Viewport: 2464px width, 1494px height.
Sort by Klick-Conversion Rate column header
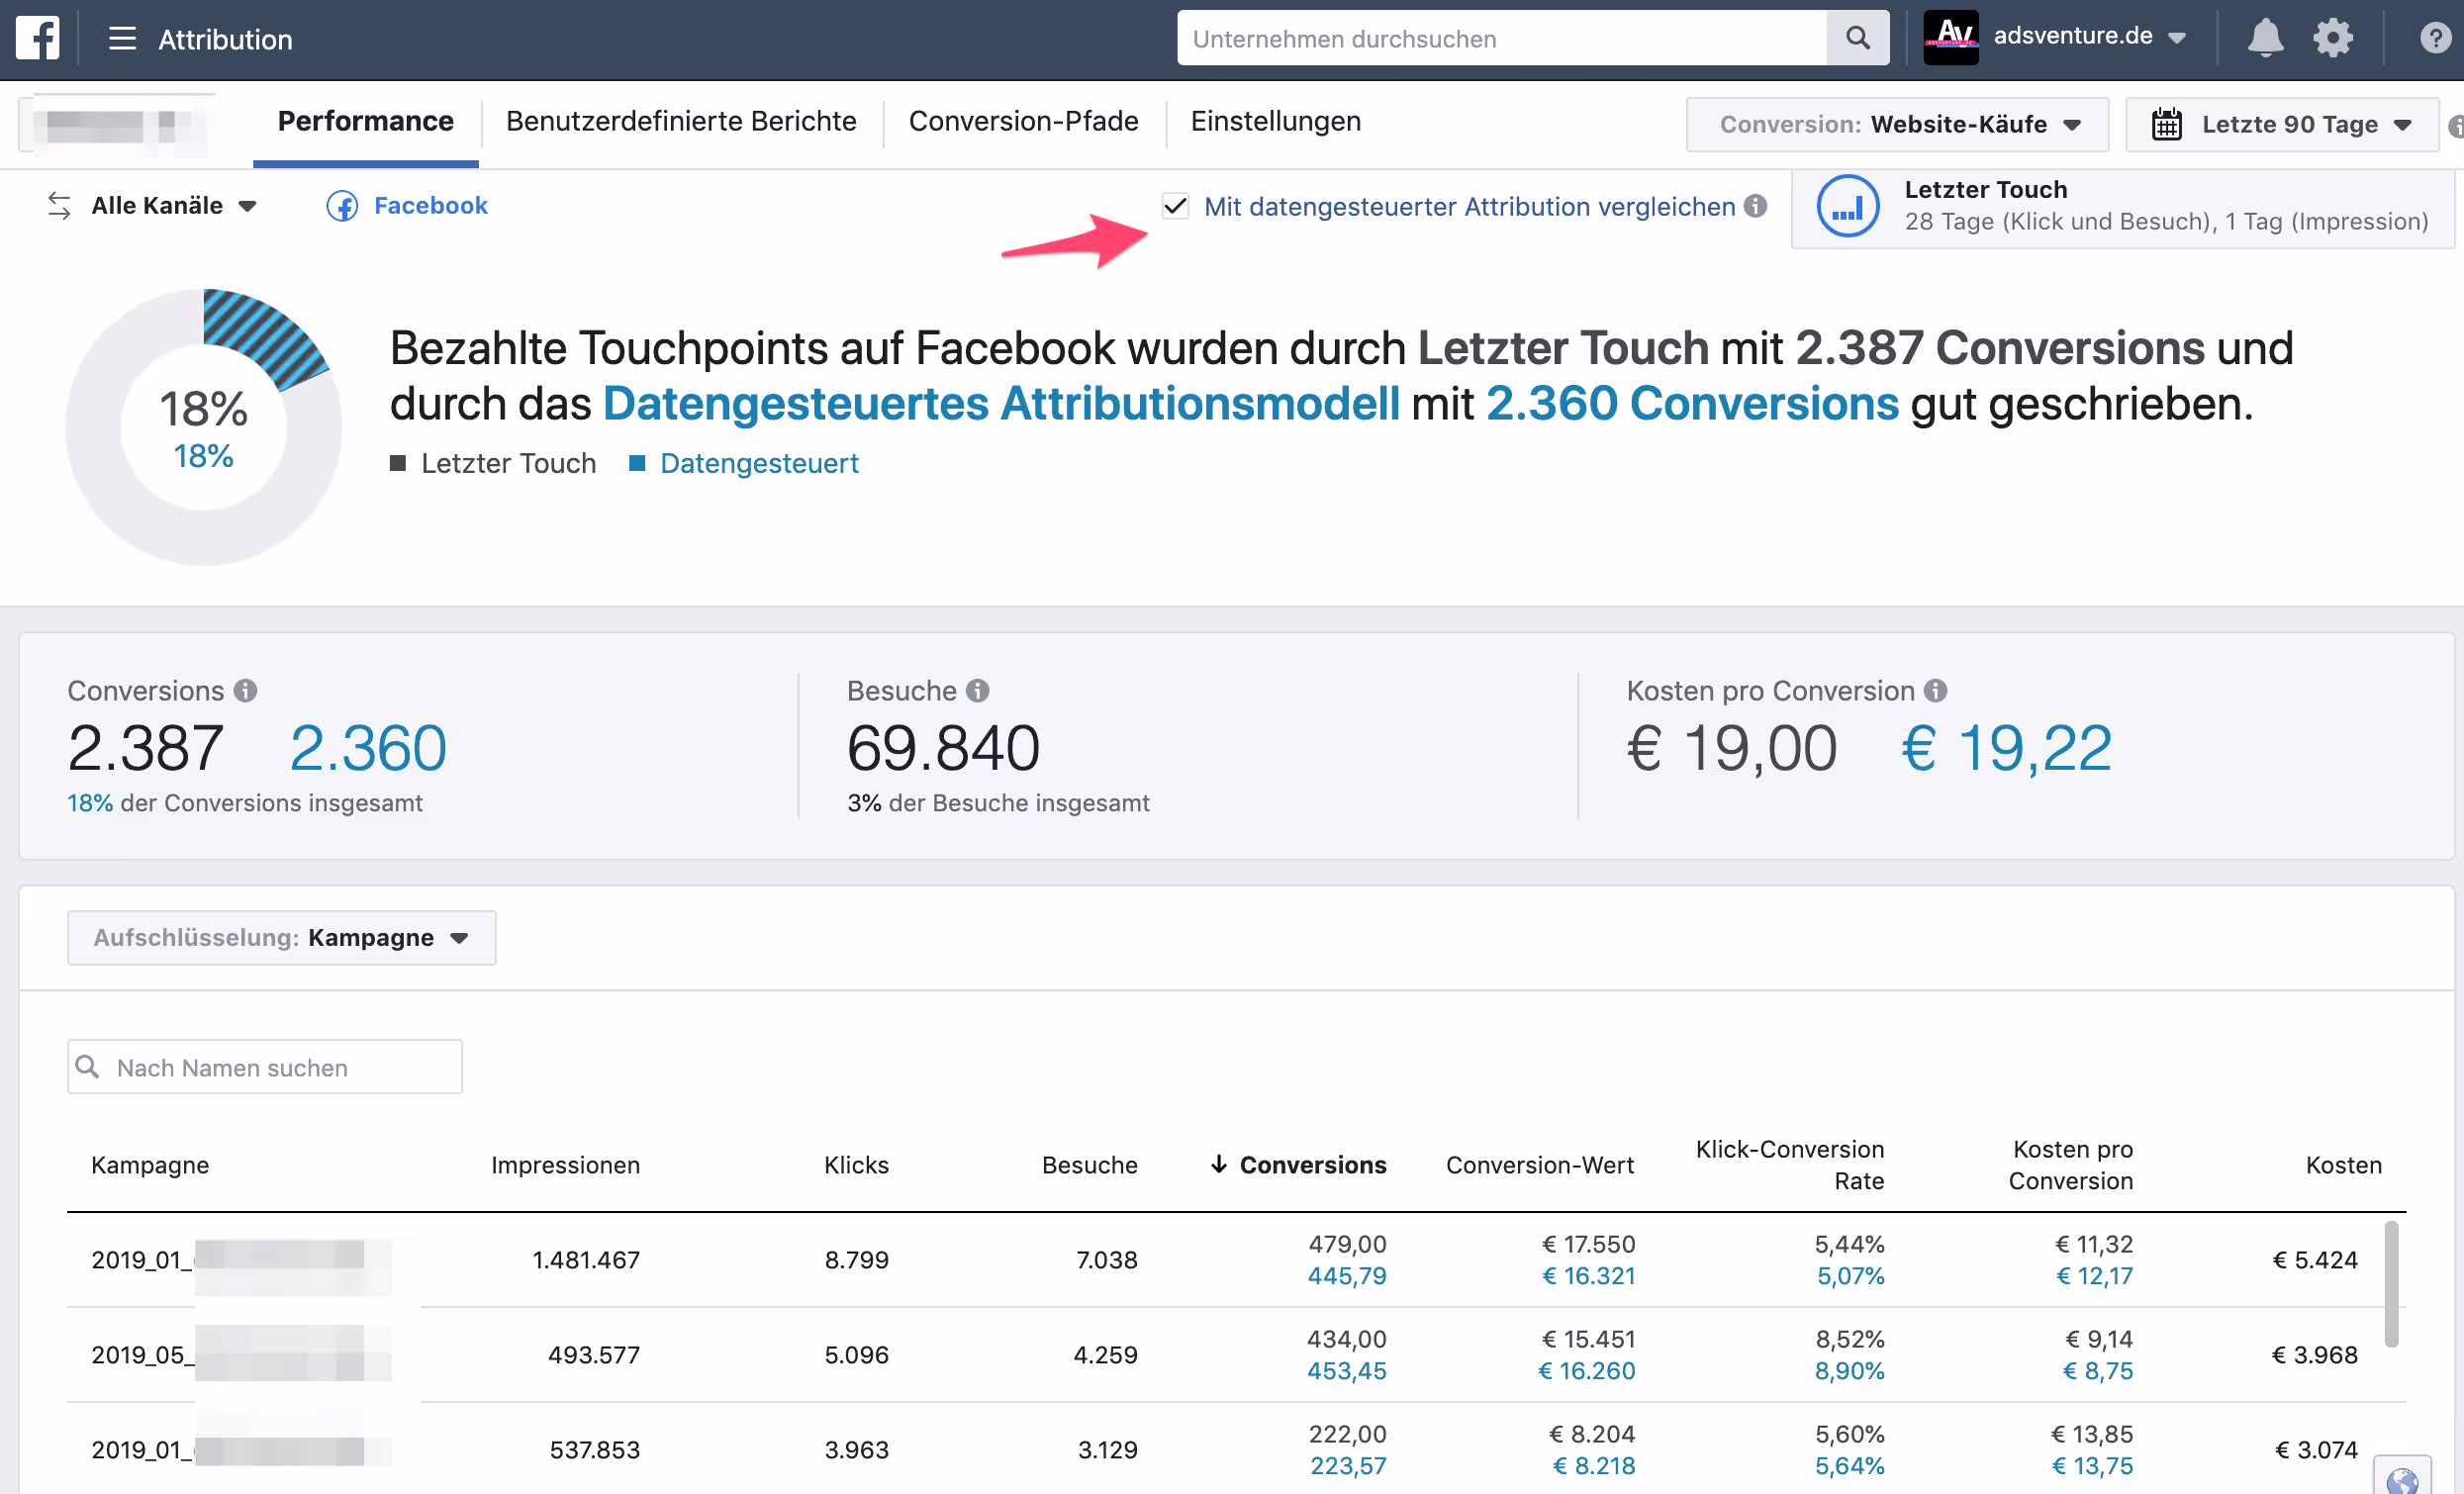1789,1164
